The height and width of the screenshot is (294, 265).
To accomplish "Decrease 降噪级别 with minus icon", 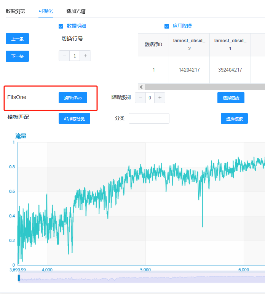I will (x=140, y=98).
